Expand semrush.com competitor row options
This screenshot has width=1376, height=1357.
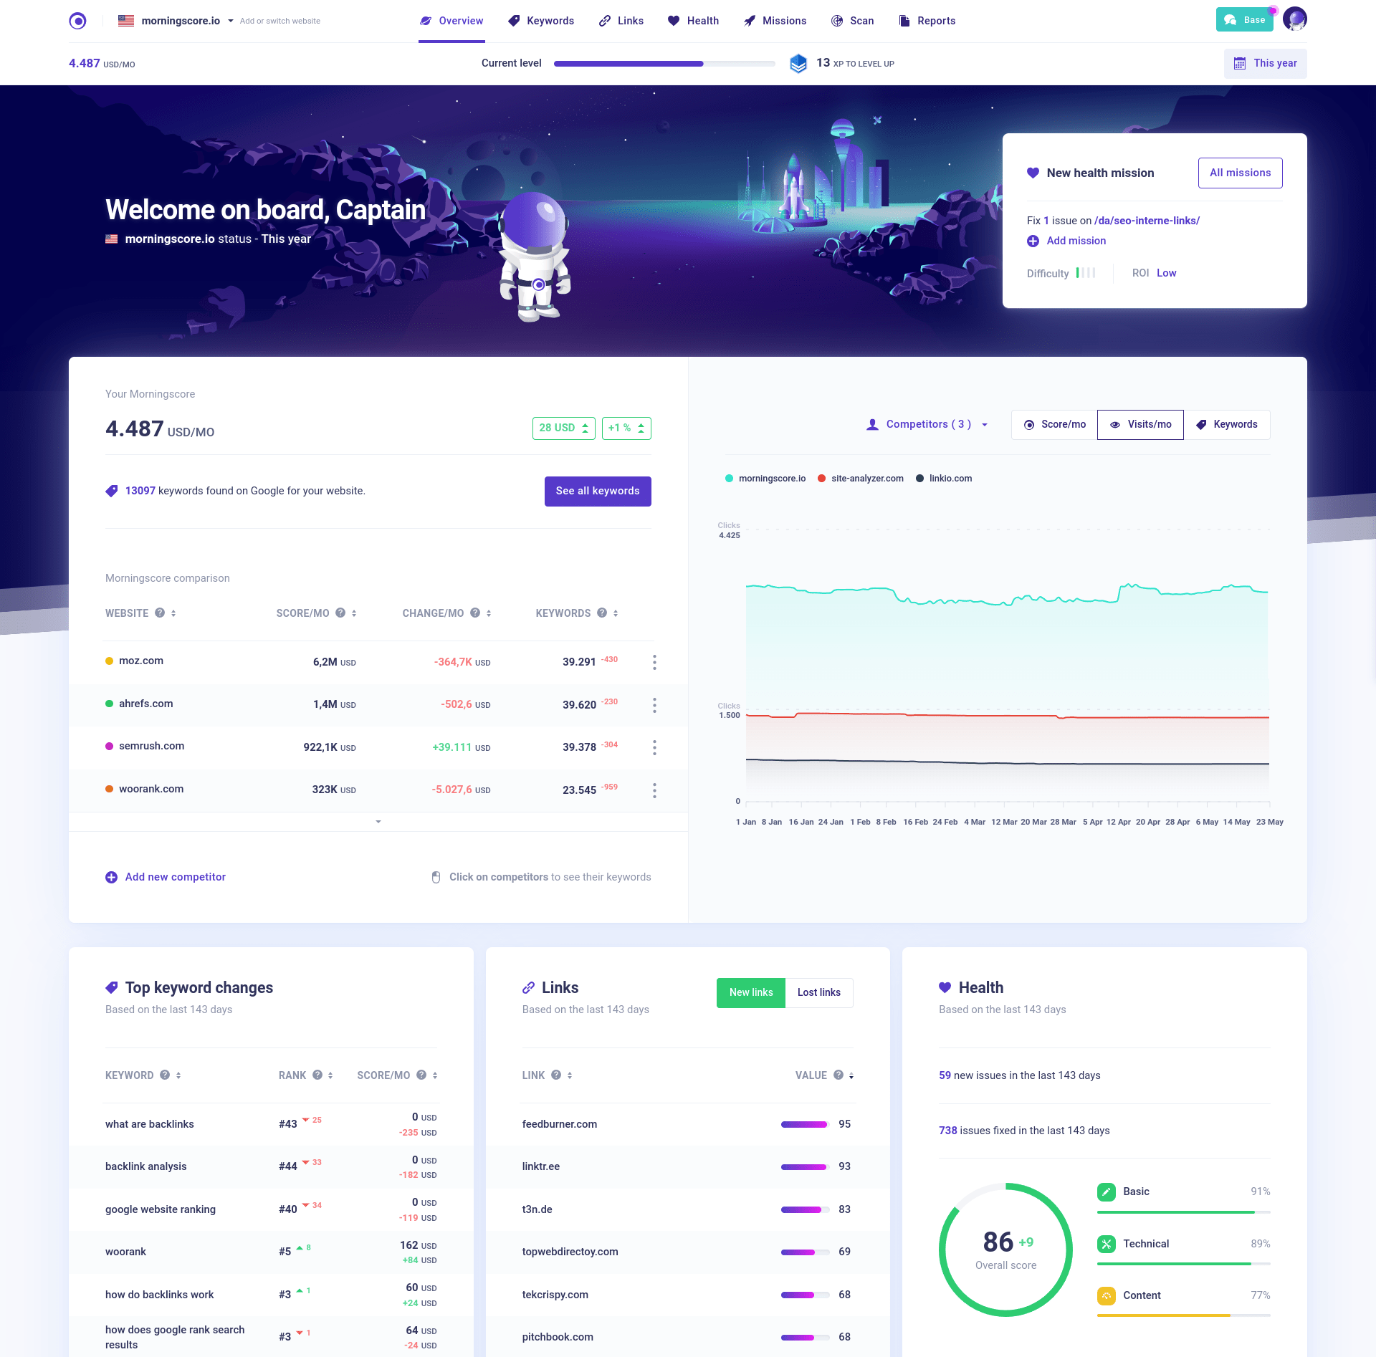tap(655, 747)
